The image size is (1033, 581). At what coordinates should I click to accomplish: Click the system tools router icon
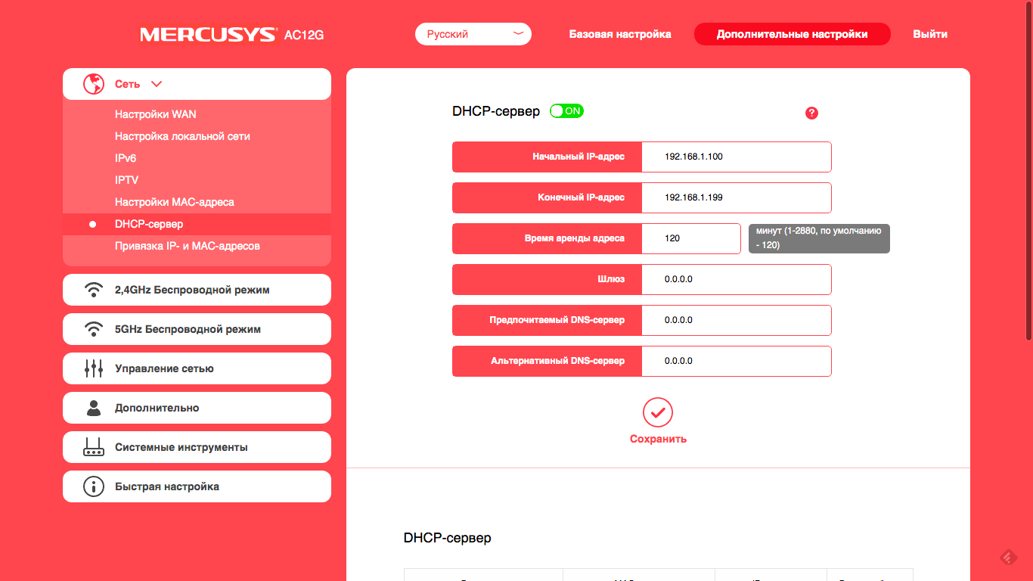(x=93, y=447)
